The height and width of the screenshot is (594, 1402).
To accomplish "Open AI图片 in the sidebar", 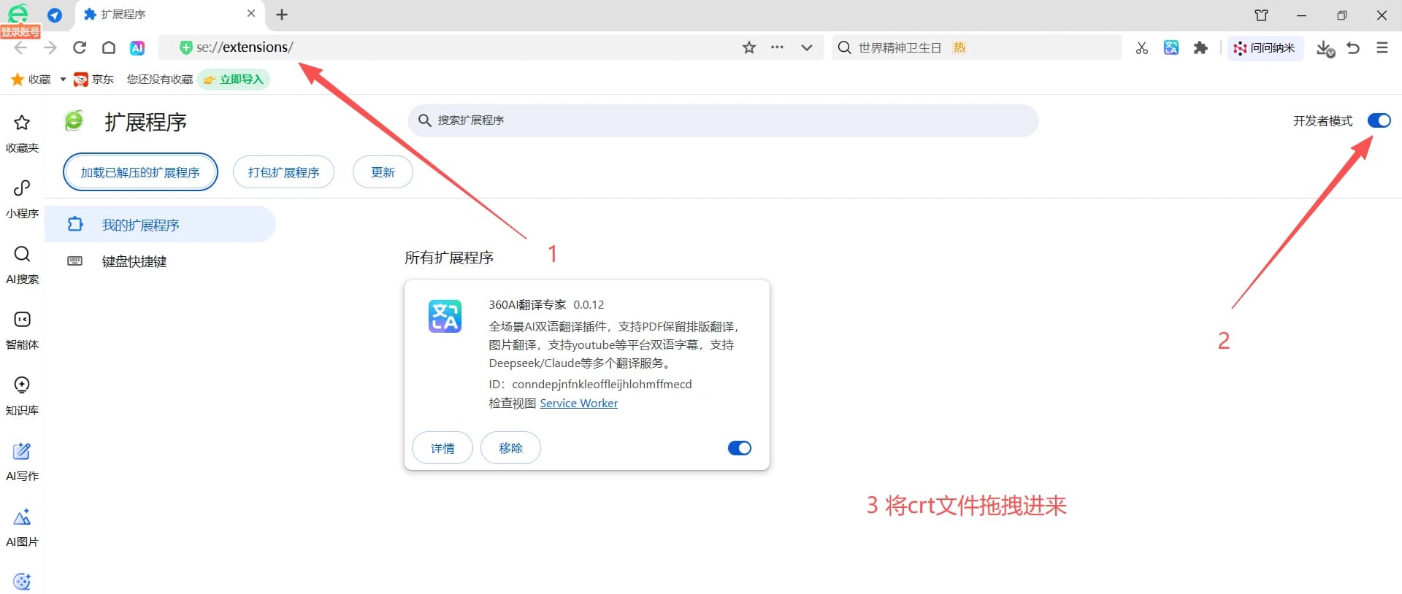I will pyautogui.click(x=22, y=525).
